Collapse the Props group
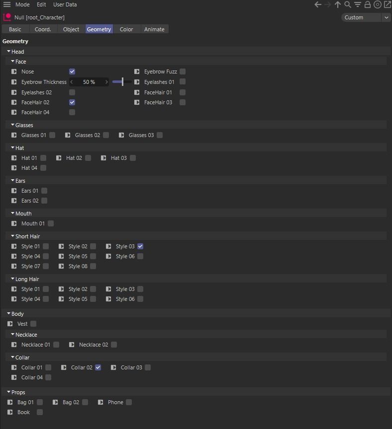The width and height of the screenshot is (392, 429). [9, 392]
